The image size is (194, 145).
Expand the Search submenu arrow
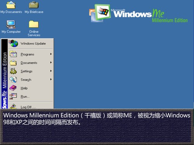point(51,79)
